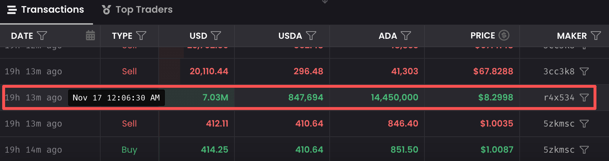The height and width of the screenshot is (161, 609).
Task: Filter transactions by TYPE column
Action: 141,36
